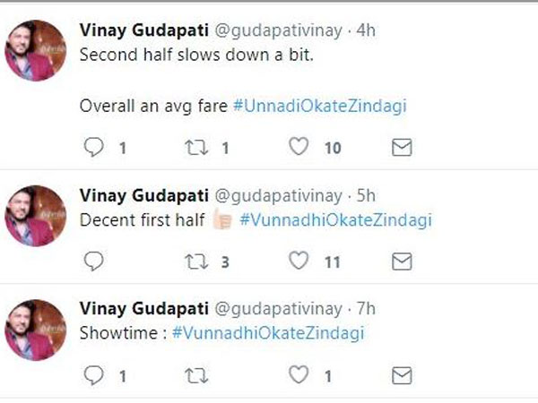Open #VunnadhiOkateZindagi hashtag in the 'Showtime' tweet
Screen dimensions: 538x403
[268, 333]
